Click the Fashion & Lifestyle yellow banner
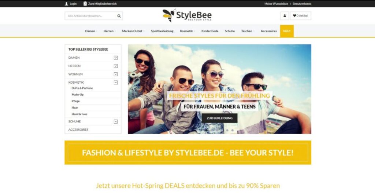375x193 pixels. (x=188, y=153)
